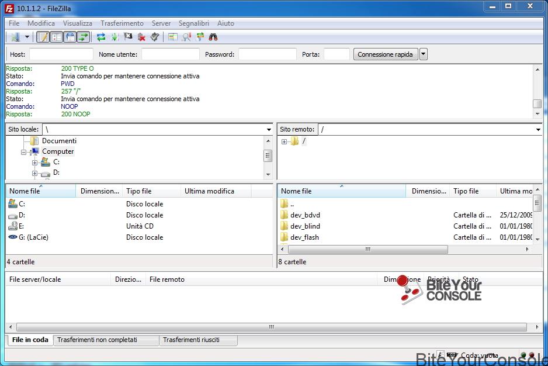This screenshot has width=548, height=366.
Task: Click the Connessione rapida button
Action: coord(386,54)
